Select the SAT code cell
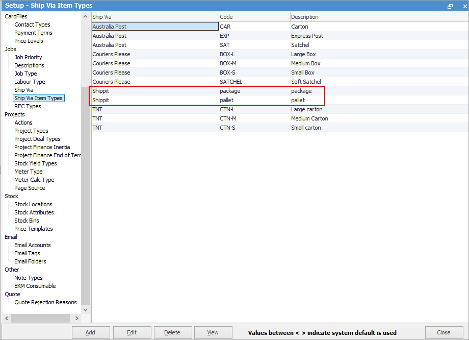The height and width of the screenshot is (340, 469). tap(254, 45)
